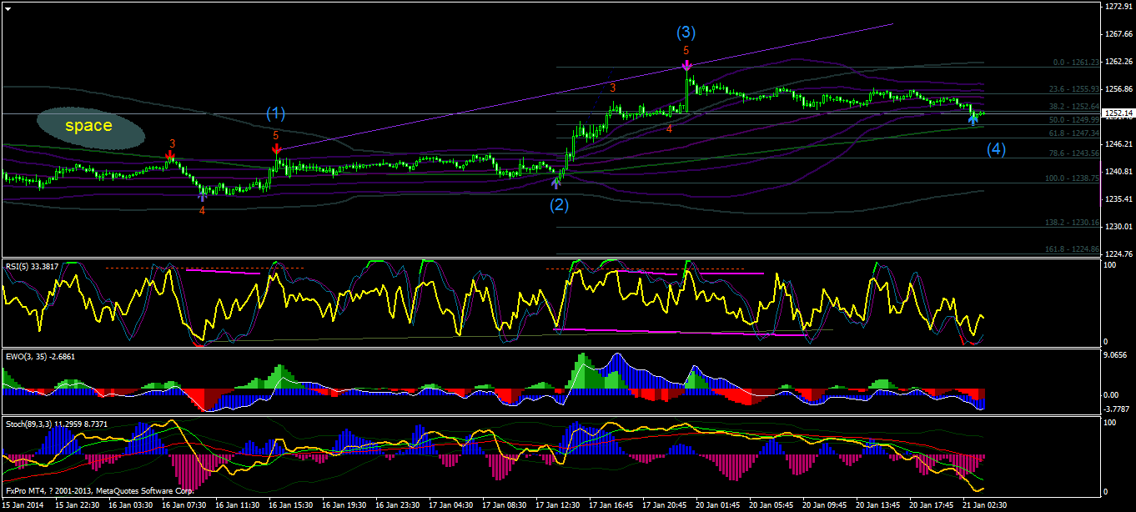Click the orange 5 label below wave (3)

pos(686,50)
